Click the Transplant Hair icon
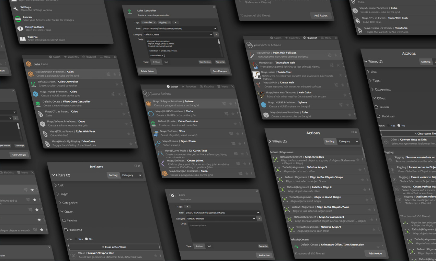 click(x=254, y=65)
